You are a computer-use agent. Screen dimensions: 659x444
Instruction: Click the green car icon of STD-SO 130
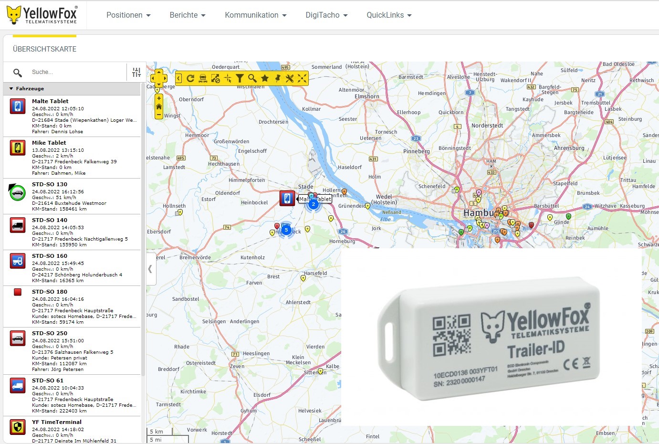(17, 192)
